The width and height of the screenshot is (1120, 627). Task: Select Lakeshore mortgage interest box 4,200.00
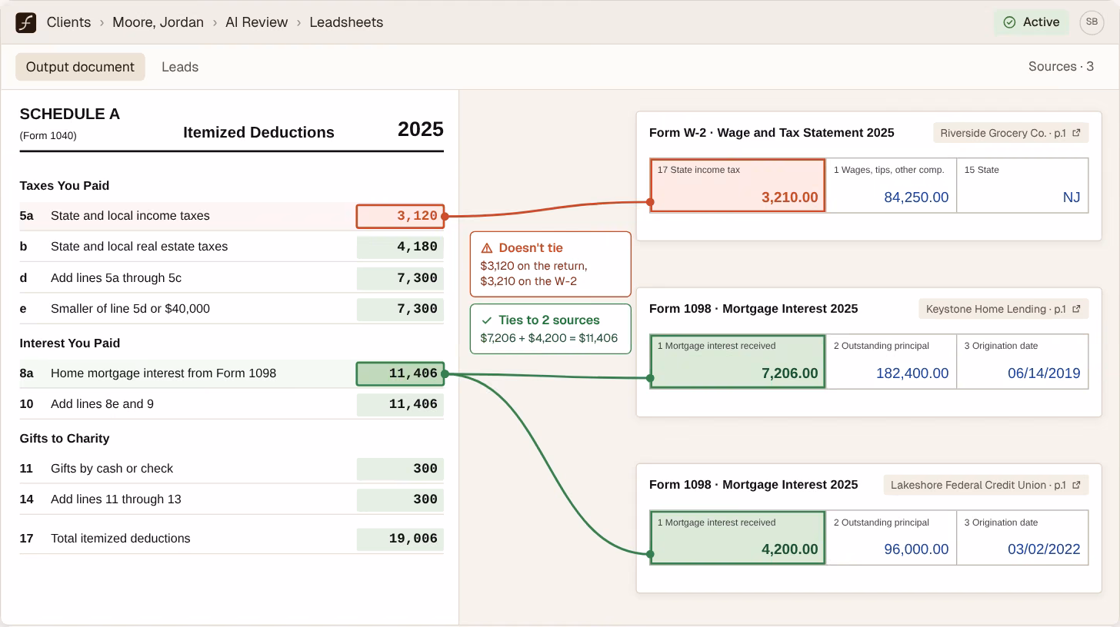(x=738, y=538)
